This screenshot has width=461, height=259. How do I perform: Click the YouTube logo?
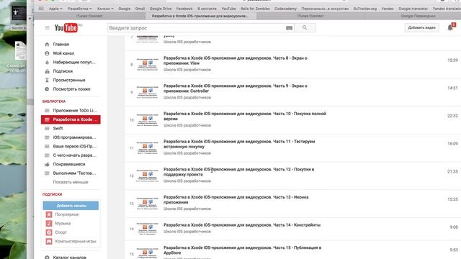pyautogui.click(x=66, y=28)
